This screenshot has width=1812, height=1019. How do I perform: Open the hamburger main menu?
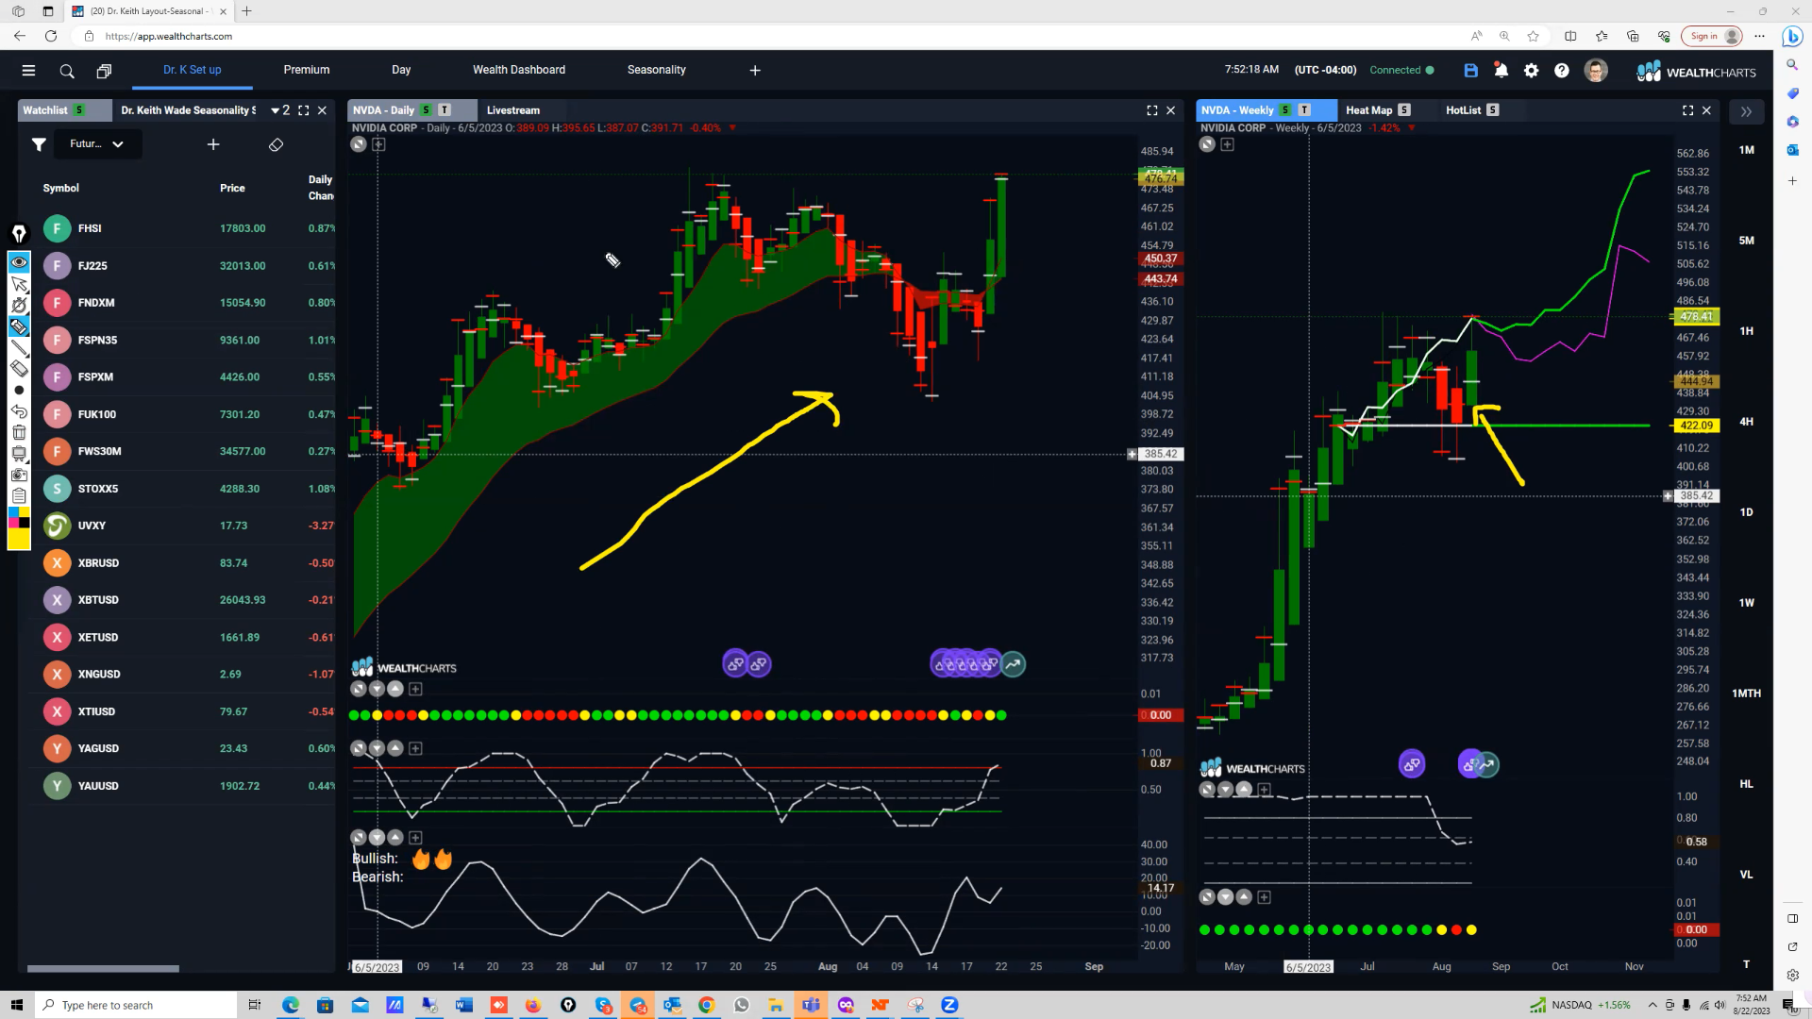[28, 71]
